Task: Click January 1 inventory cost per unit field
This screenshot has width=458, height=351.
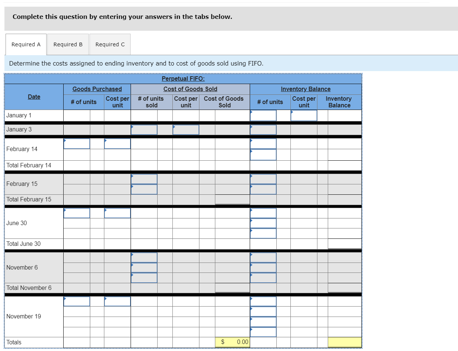Action: tap(304, 115)
